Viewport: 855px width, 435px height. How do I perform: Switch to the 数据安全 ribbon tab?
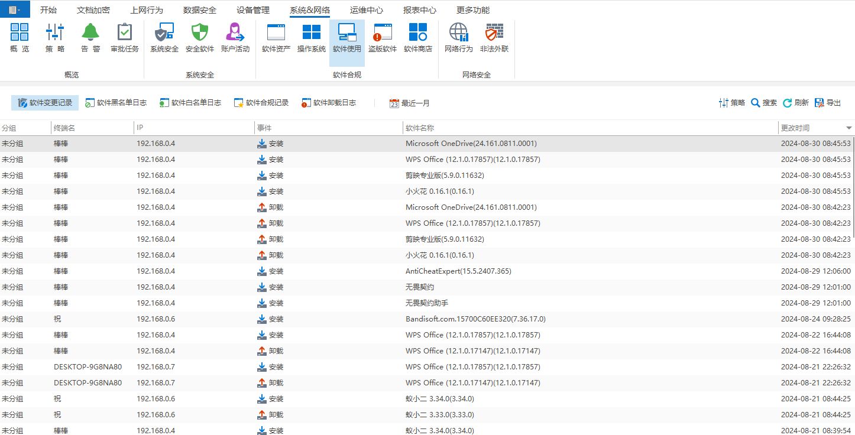click(x=200, y=10)
